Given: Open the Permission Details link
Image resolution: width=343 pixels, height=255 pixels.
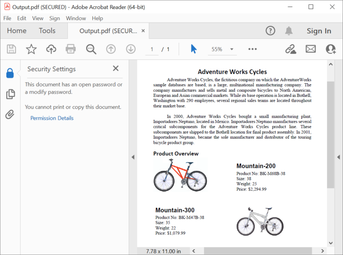Looking at the screenshot, I should [x=52, y=118].
